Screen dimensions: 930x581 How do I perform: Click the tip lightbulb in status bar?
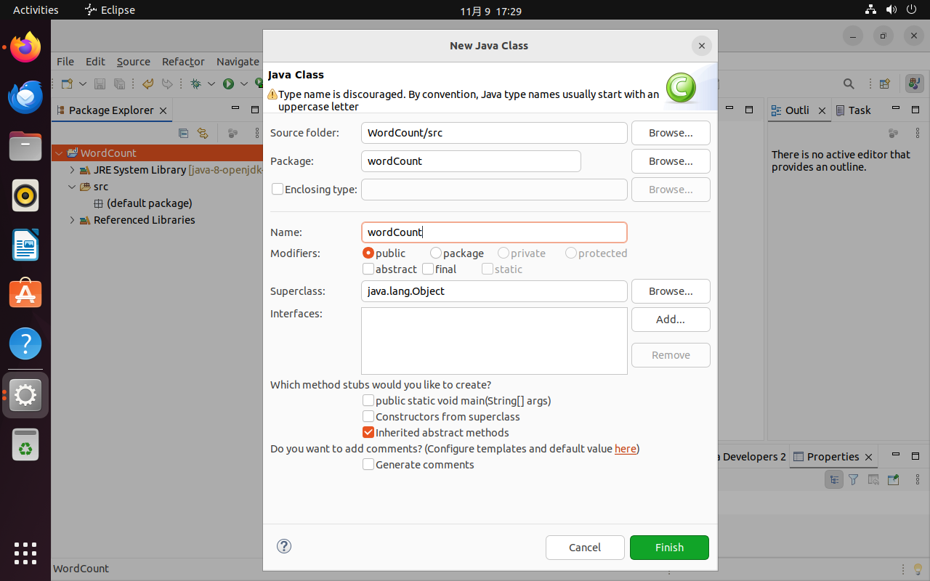(917, 569)
